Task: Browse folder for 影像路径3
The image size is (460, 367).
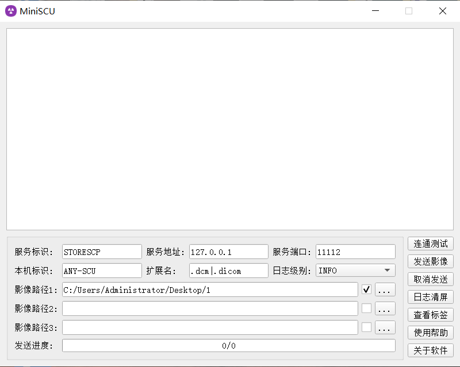Action: [x=385, y=327]
